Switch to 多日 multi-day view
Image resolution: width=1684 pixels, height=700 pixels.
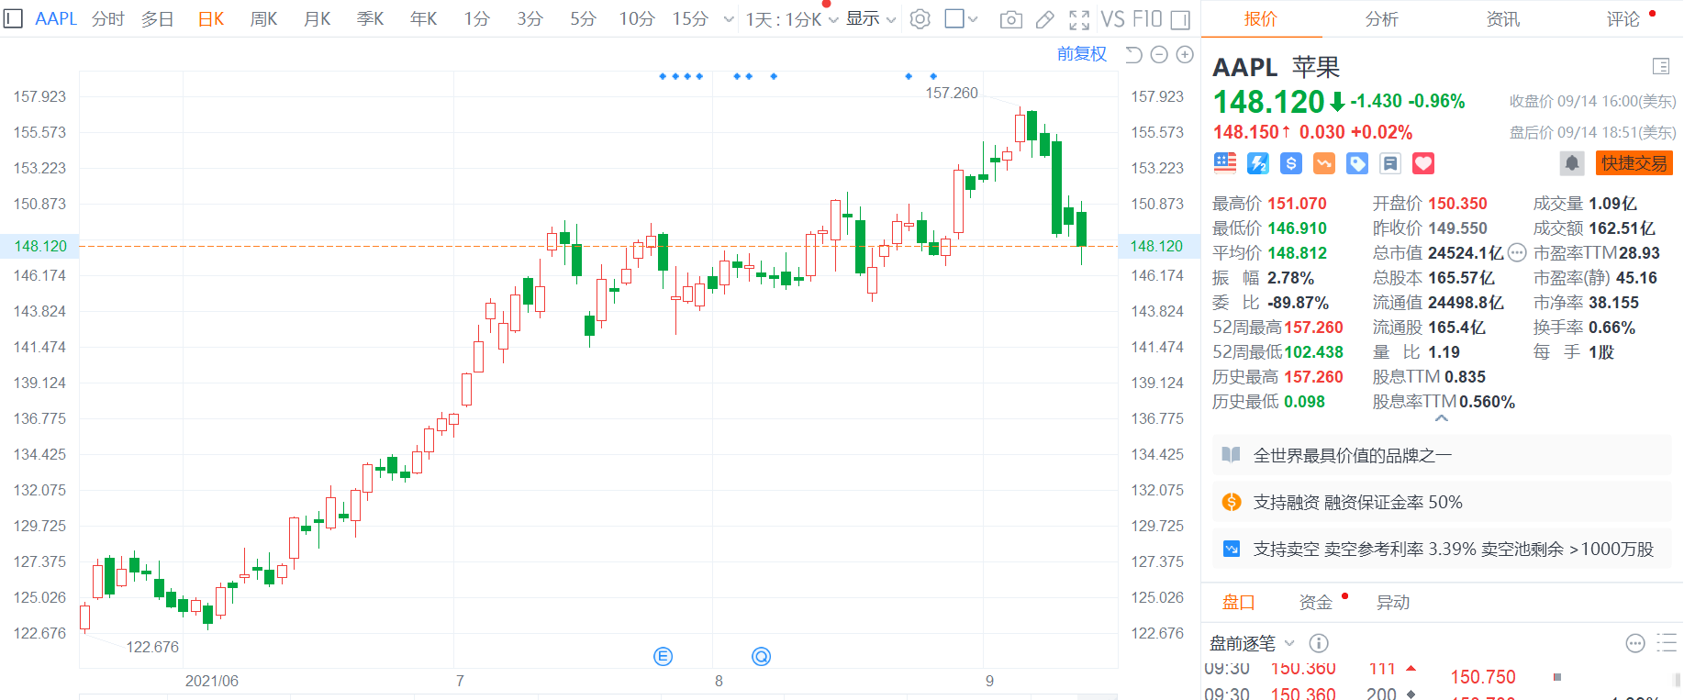pos(158,18)
